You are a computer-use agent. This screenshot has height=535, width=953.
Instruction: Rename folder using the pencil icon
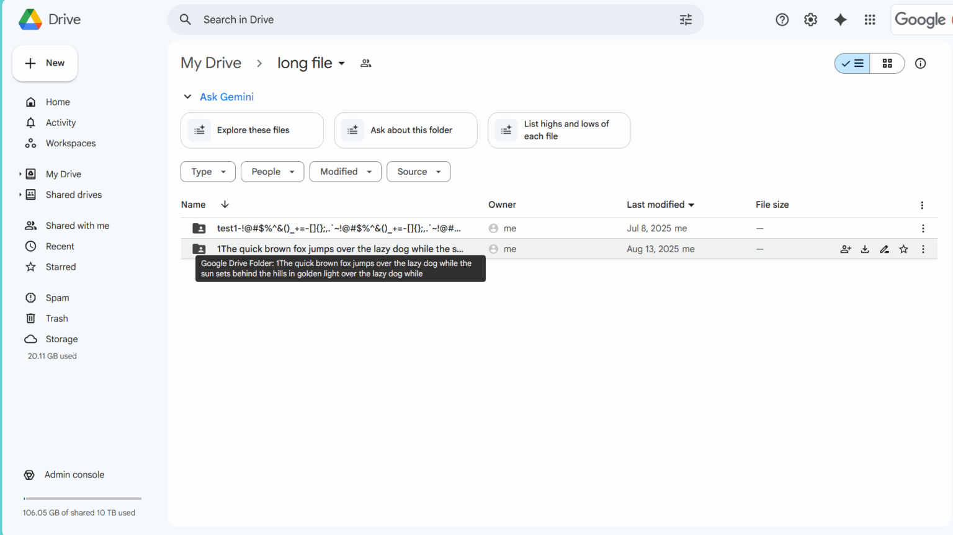click(x=884, y=249)
